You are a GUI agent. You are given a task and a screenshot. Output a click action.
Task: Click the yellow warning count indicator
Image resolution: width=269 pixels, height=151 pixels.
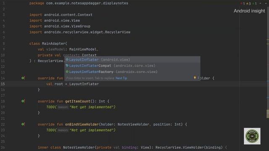click(248, 4)
